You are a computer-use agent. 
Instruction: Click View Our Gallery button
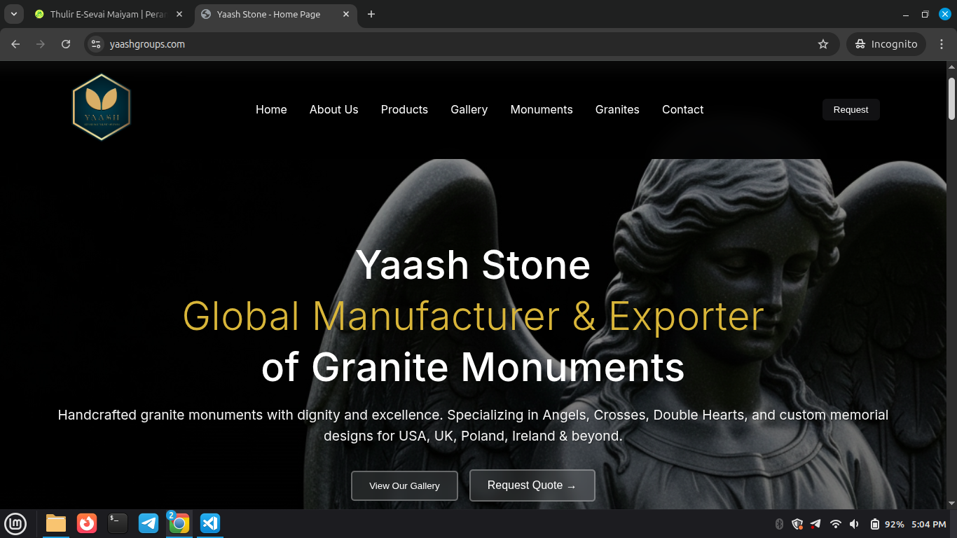pyautogui.click(x=404, y=485)
